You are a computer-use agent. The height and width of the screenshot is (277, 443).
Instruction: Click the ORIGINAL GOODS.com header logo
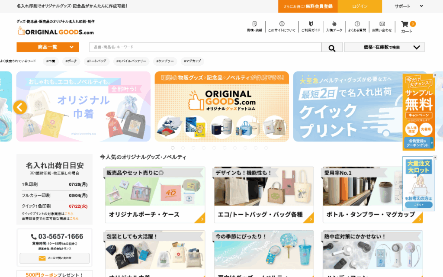56,31
